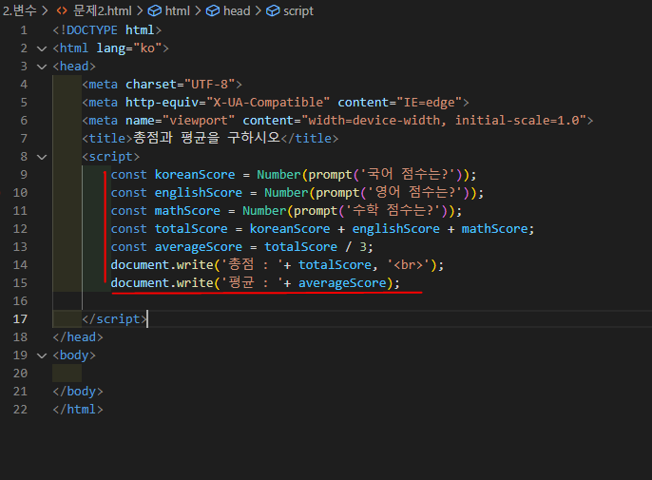The width and height of the screenshot is (652, 480).
Task: Click the '2.변수' folder breadcrumb
Action: 20,10
